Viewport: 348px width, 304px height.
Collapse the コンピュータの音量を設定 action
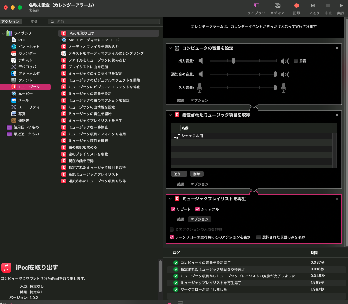170,48
